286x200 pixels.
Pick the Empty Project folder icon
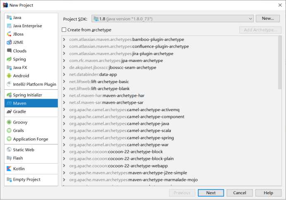9,179
